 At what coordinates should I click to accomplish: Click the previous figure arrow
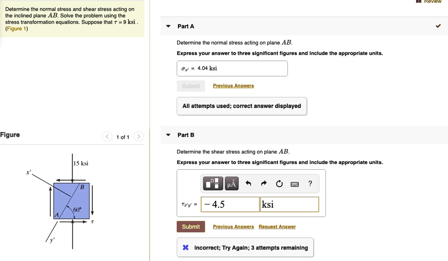107,136
